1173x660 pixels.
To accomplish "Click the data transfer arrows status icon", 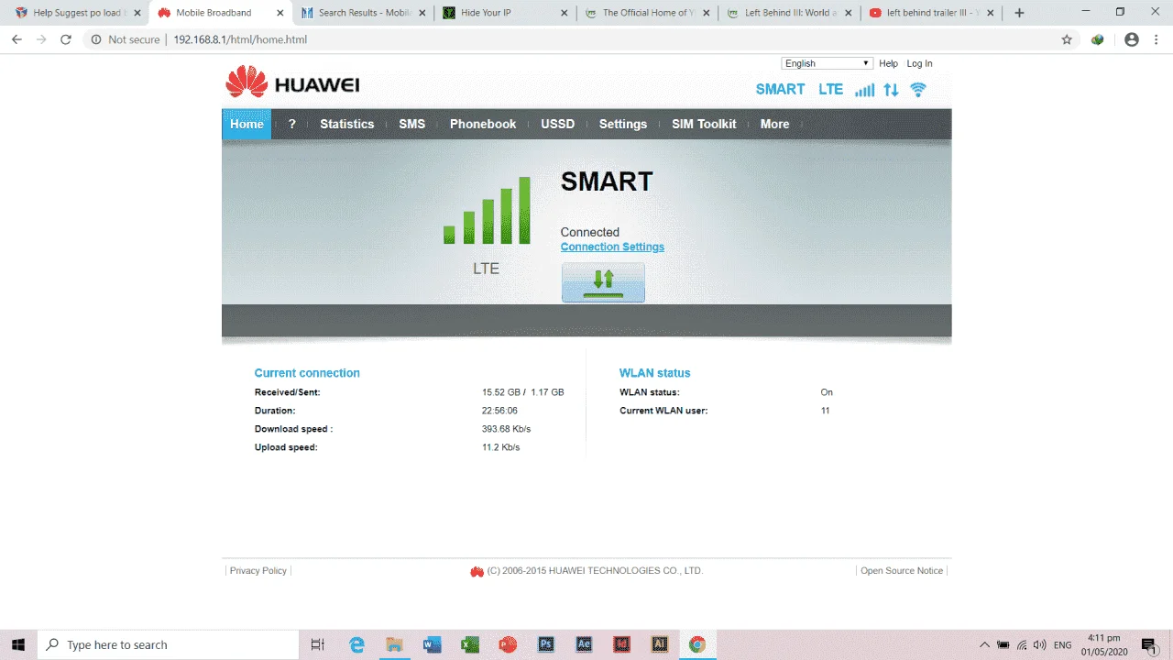I will 891,90.
